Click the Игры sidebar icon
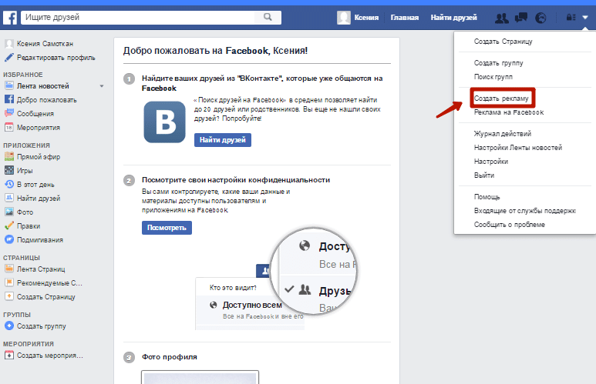596x384 pixels. point(9,170)
